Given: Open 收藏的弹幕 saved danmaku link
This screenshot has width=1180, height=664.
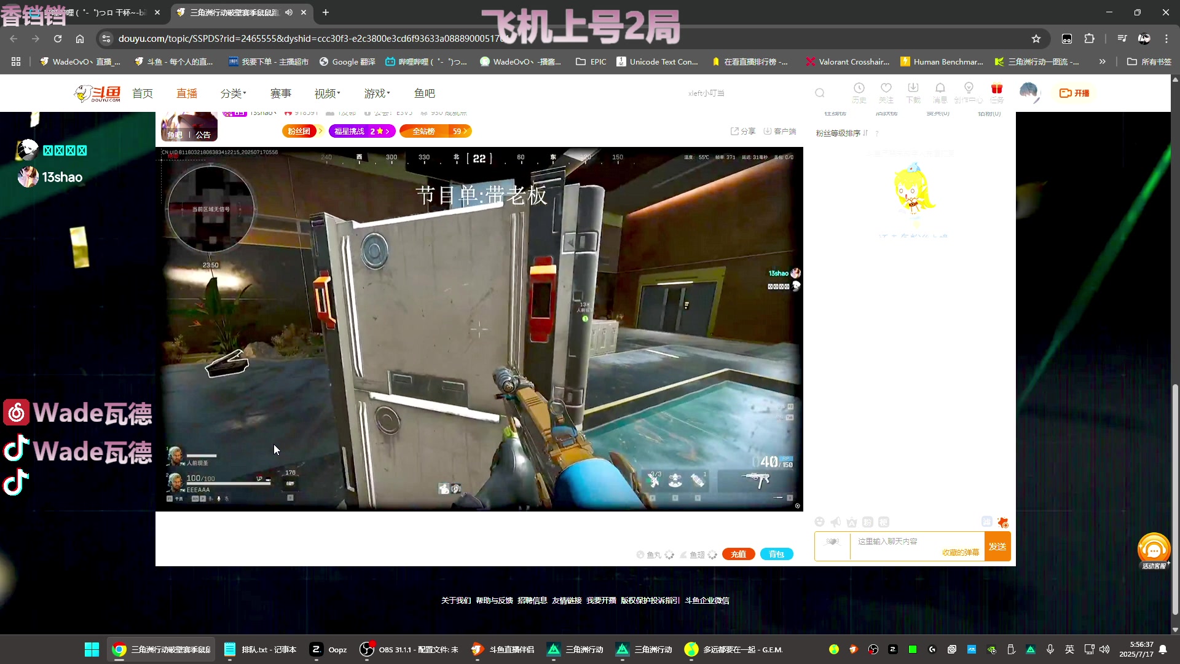Looking at the screenshot, I should click(961, 553).
